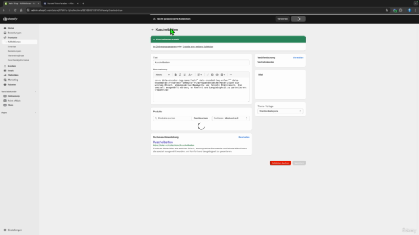This screenshot has height=235, width=419.
Task: Click Bearbeiten in the Suchmaschinenlistung card
Action: [244, 137]
